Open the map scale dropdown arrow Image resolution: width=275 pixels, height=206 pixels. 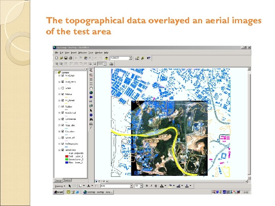coord(131,58)
